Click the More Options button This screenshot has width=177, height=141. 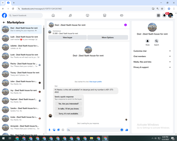point(108,37)
